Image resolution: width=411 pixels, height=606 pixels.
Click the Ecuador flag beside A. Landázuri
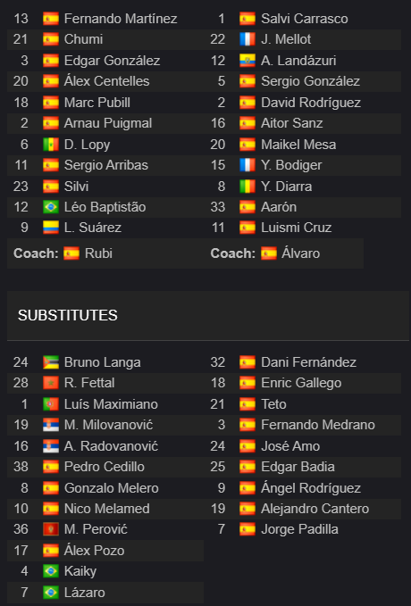pyautogui.click(x=247, y=61)
